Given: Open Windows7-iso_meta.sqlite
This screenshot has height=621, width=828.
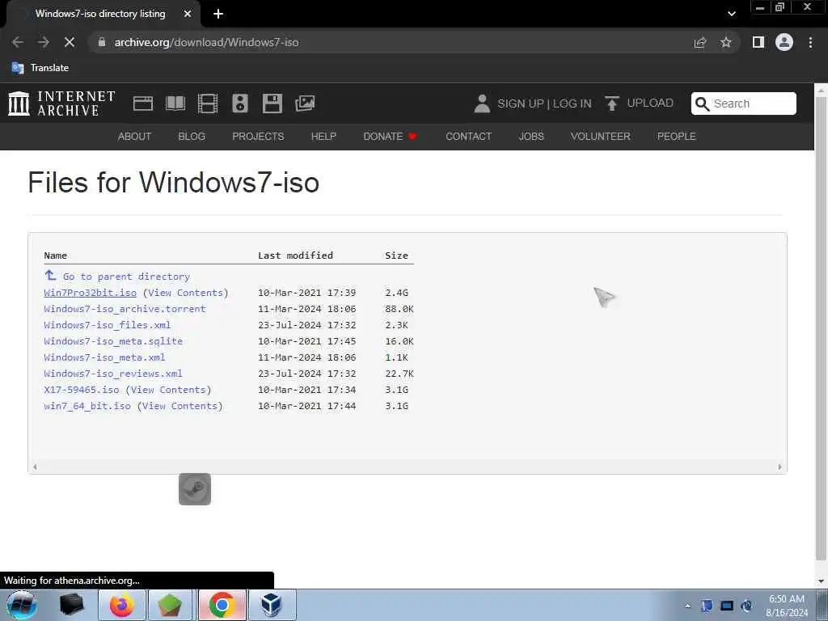Looking at the screenshot, I should [x=113, y=341].
